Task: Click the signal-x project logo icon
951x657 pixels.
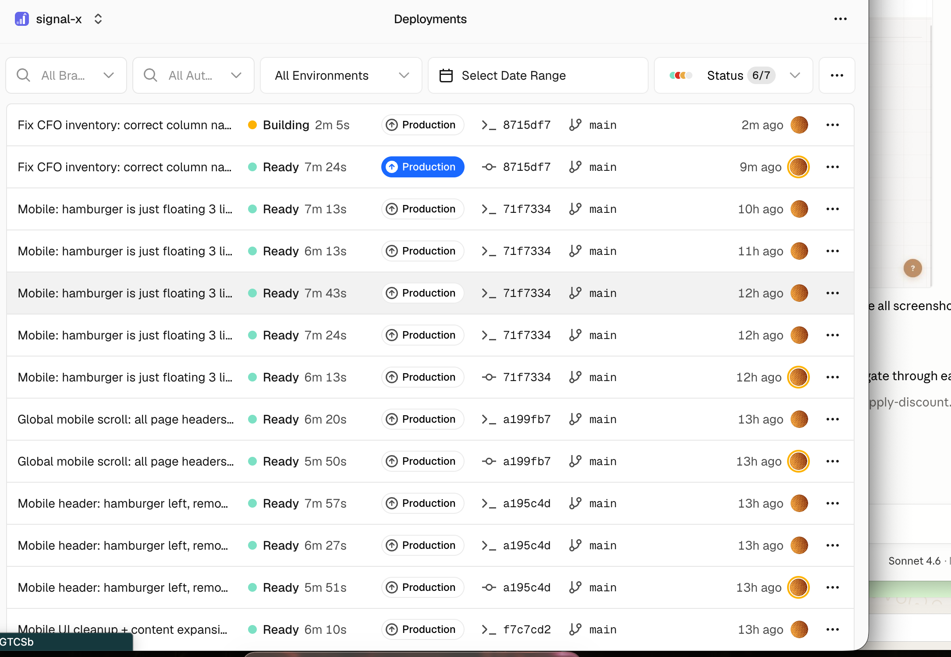Action: point(22,19)
